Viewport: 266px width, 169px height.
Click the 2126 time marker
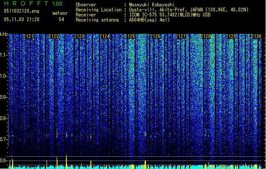click(155, 36)
